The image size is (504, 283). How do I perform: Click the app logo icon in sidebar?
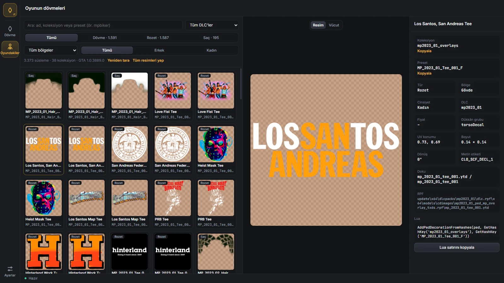[10, 10]
